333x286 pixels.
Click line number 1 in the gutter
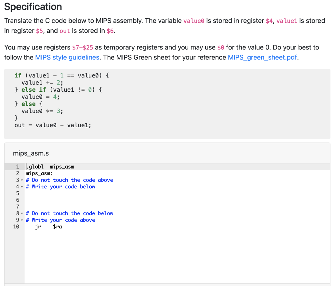pyautogui.click(x=18, y=166)
